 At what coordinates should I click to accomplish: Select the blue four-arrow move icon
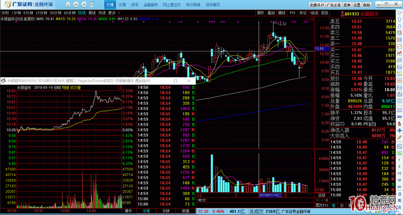399,130
